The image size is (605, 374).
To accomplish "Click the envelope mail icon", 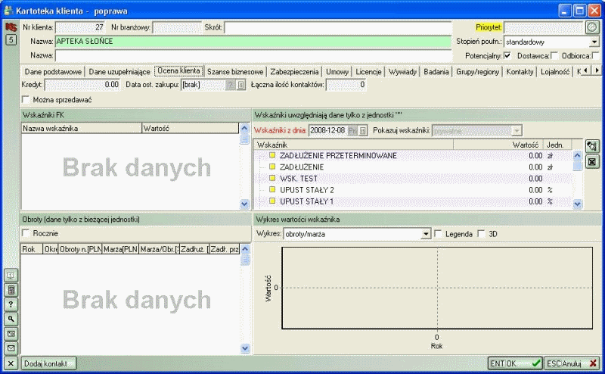I will [11, 348].
